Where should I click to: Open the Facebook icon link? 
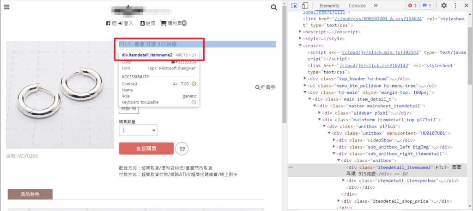click(108, 23)
